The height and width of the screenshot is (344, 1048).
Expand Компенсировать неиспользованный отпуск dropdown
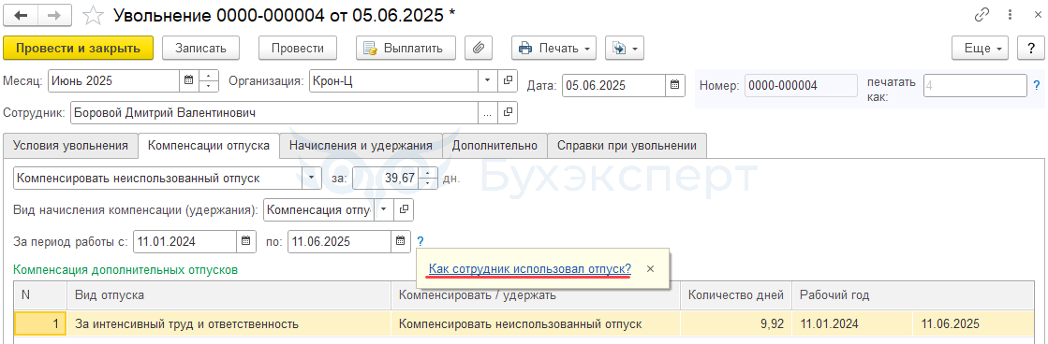(312, 178)
